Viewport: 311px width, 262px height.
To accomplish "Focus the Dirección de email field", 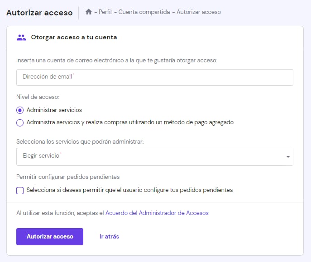I will [154, 77].
